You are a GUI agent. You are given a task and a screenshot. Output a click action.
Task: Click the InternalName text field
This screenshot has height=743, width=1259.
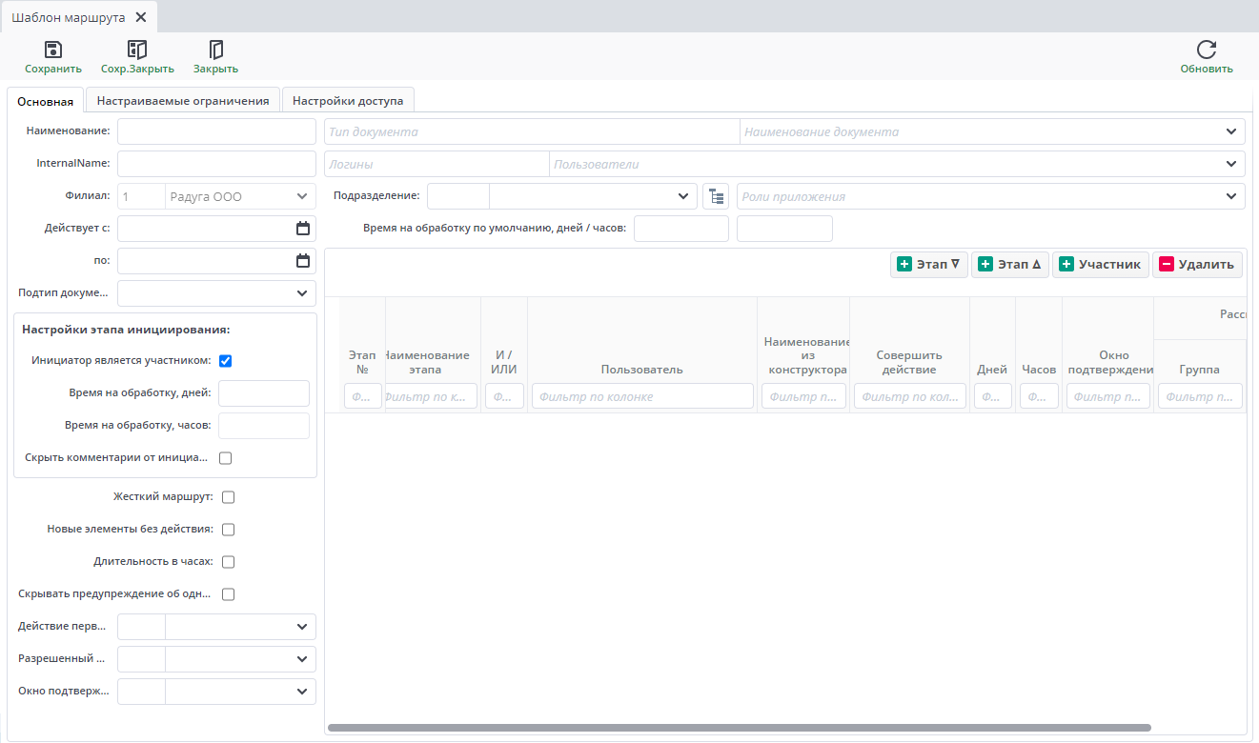216,164
